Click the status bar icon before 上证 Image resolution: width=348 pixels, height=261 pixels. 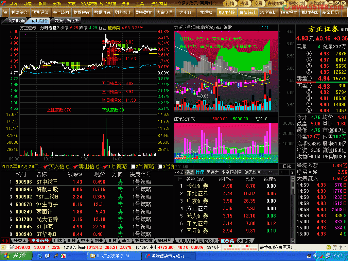(x=3, y=247)
